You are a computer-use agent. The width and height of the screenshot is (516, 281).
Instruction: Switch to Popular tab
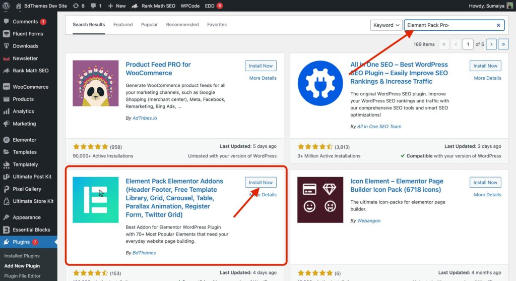(x=149, y=24)
